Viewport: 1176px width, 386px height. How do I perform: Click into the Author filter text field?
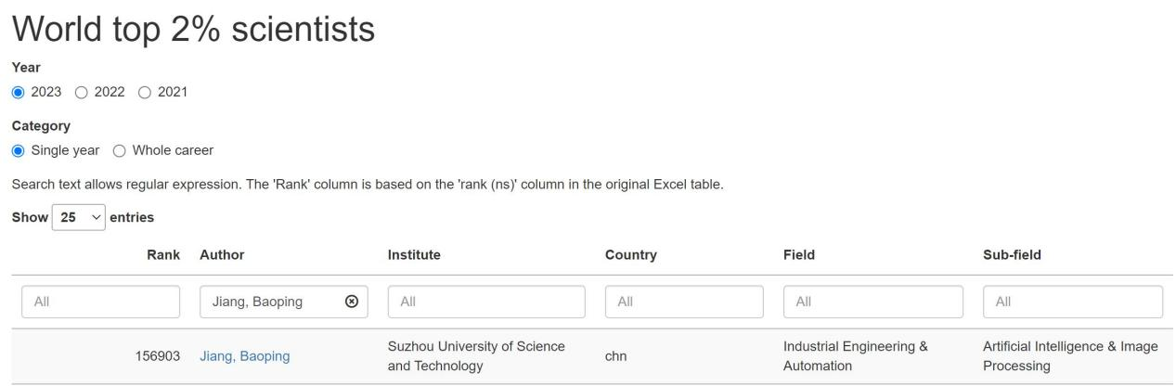(x=269, y=302)
